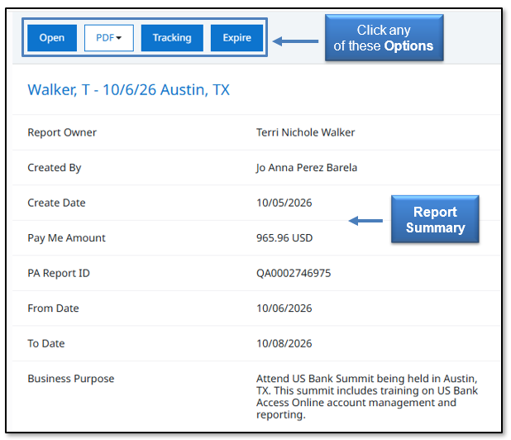Viewport: 511px width, 440px height.
Task: Open report title Walker, T - 10/6/26 Austin, TX
Action: pos(129,89)
